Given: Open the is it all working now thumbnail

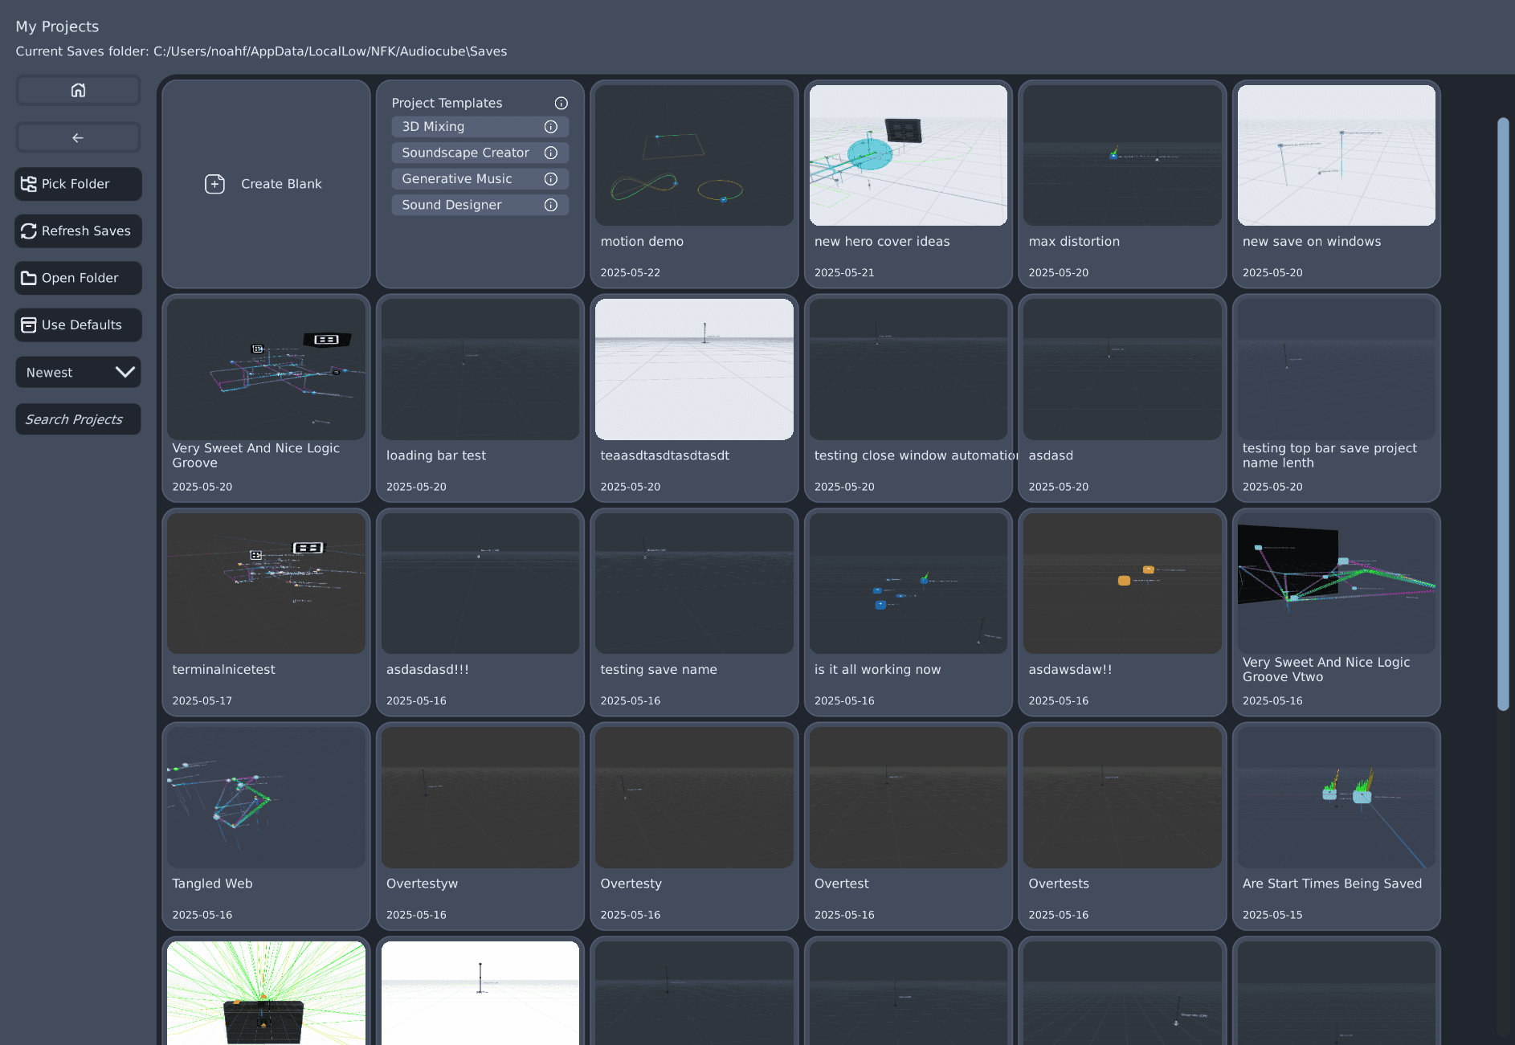Looking at the screenshot, I should pos(909,584).
